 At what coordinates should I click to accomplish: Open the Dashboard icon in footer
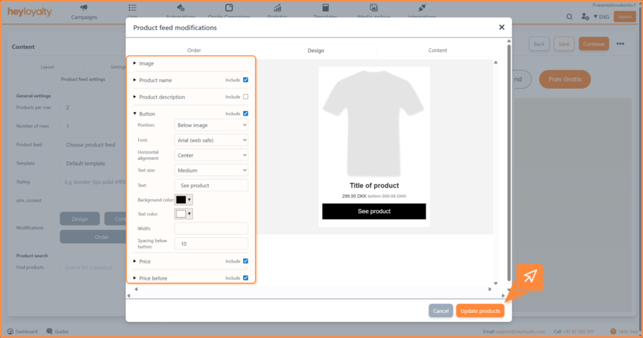[x=11, y=331]
